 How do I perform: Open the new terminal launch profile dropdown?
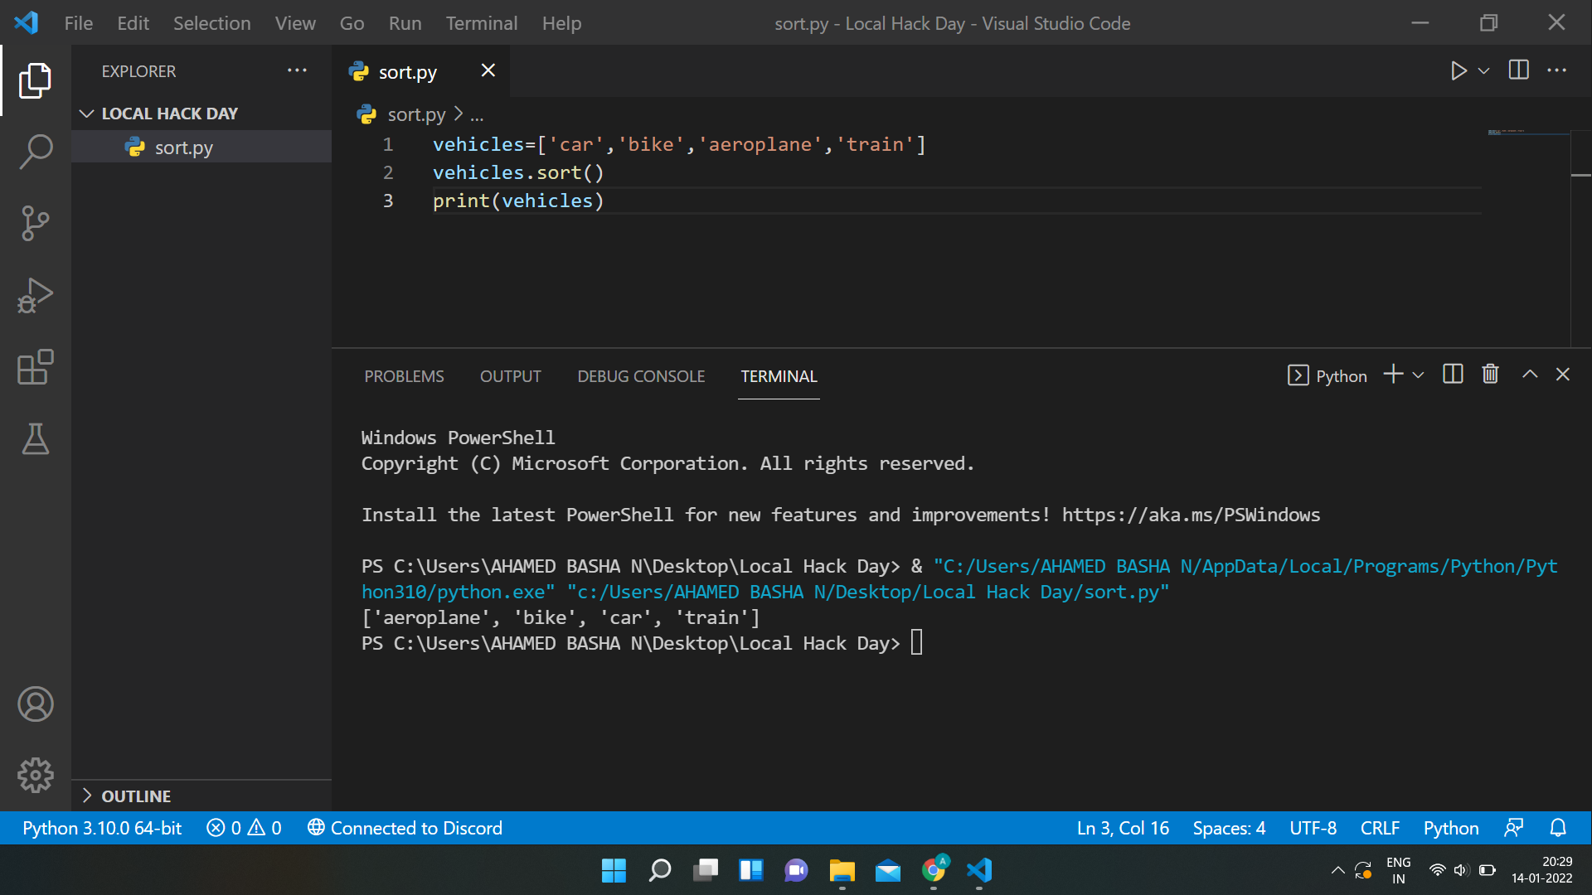coord(1419,375)
